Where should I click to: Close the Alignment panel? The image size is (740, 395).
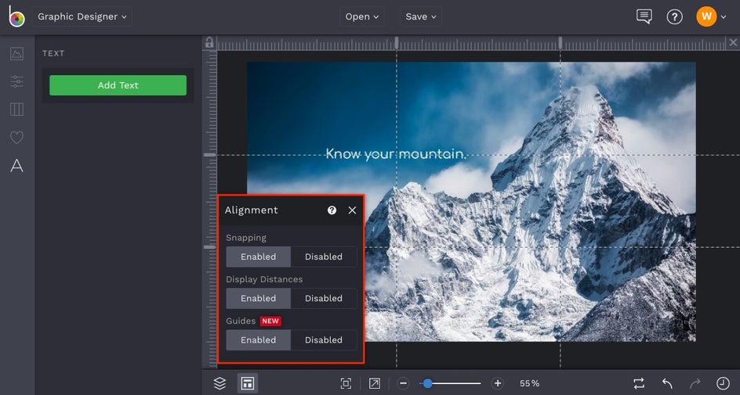(352, 210)
